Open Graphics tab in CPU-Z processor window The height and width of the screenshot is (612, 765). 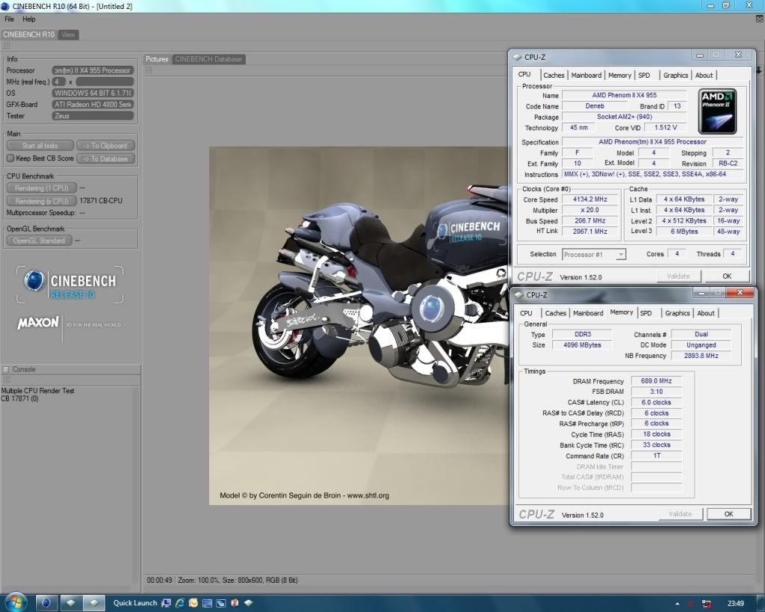coord(675,75)
